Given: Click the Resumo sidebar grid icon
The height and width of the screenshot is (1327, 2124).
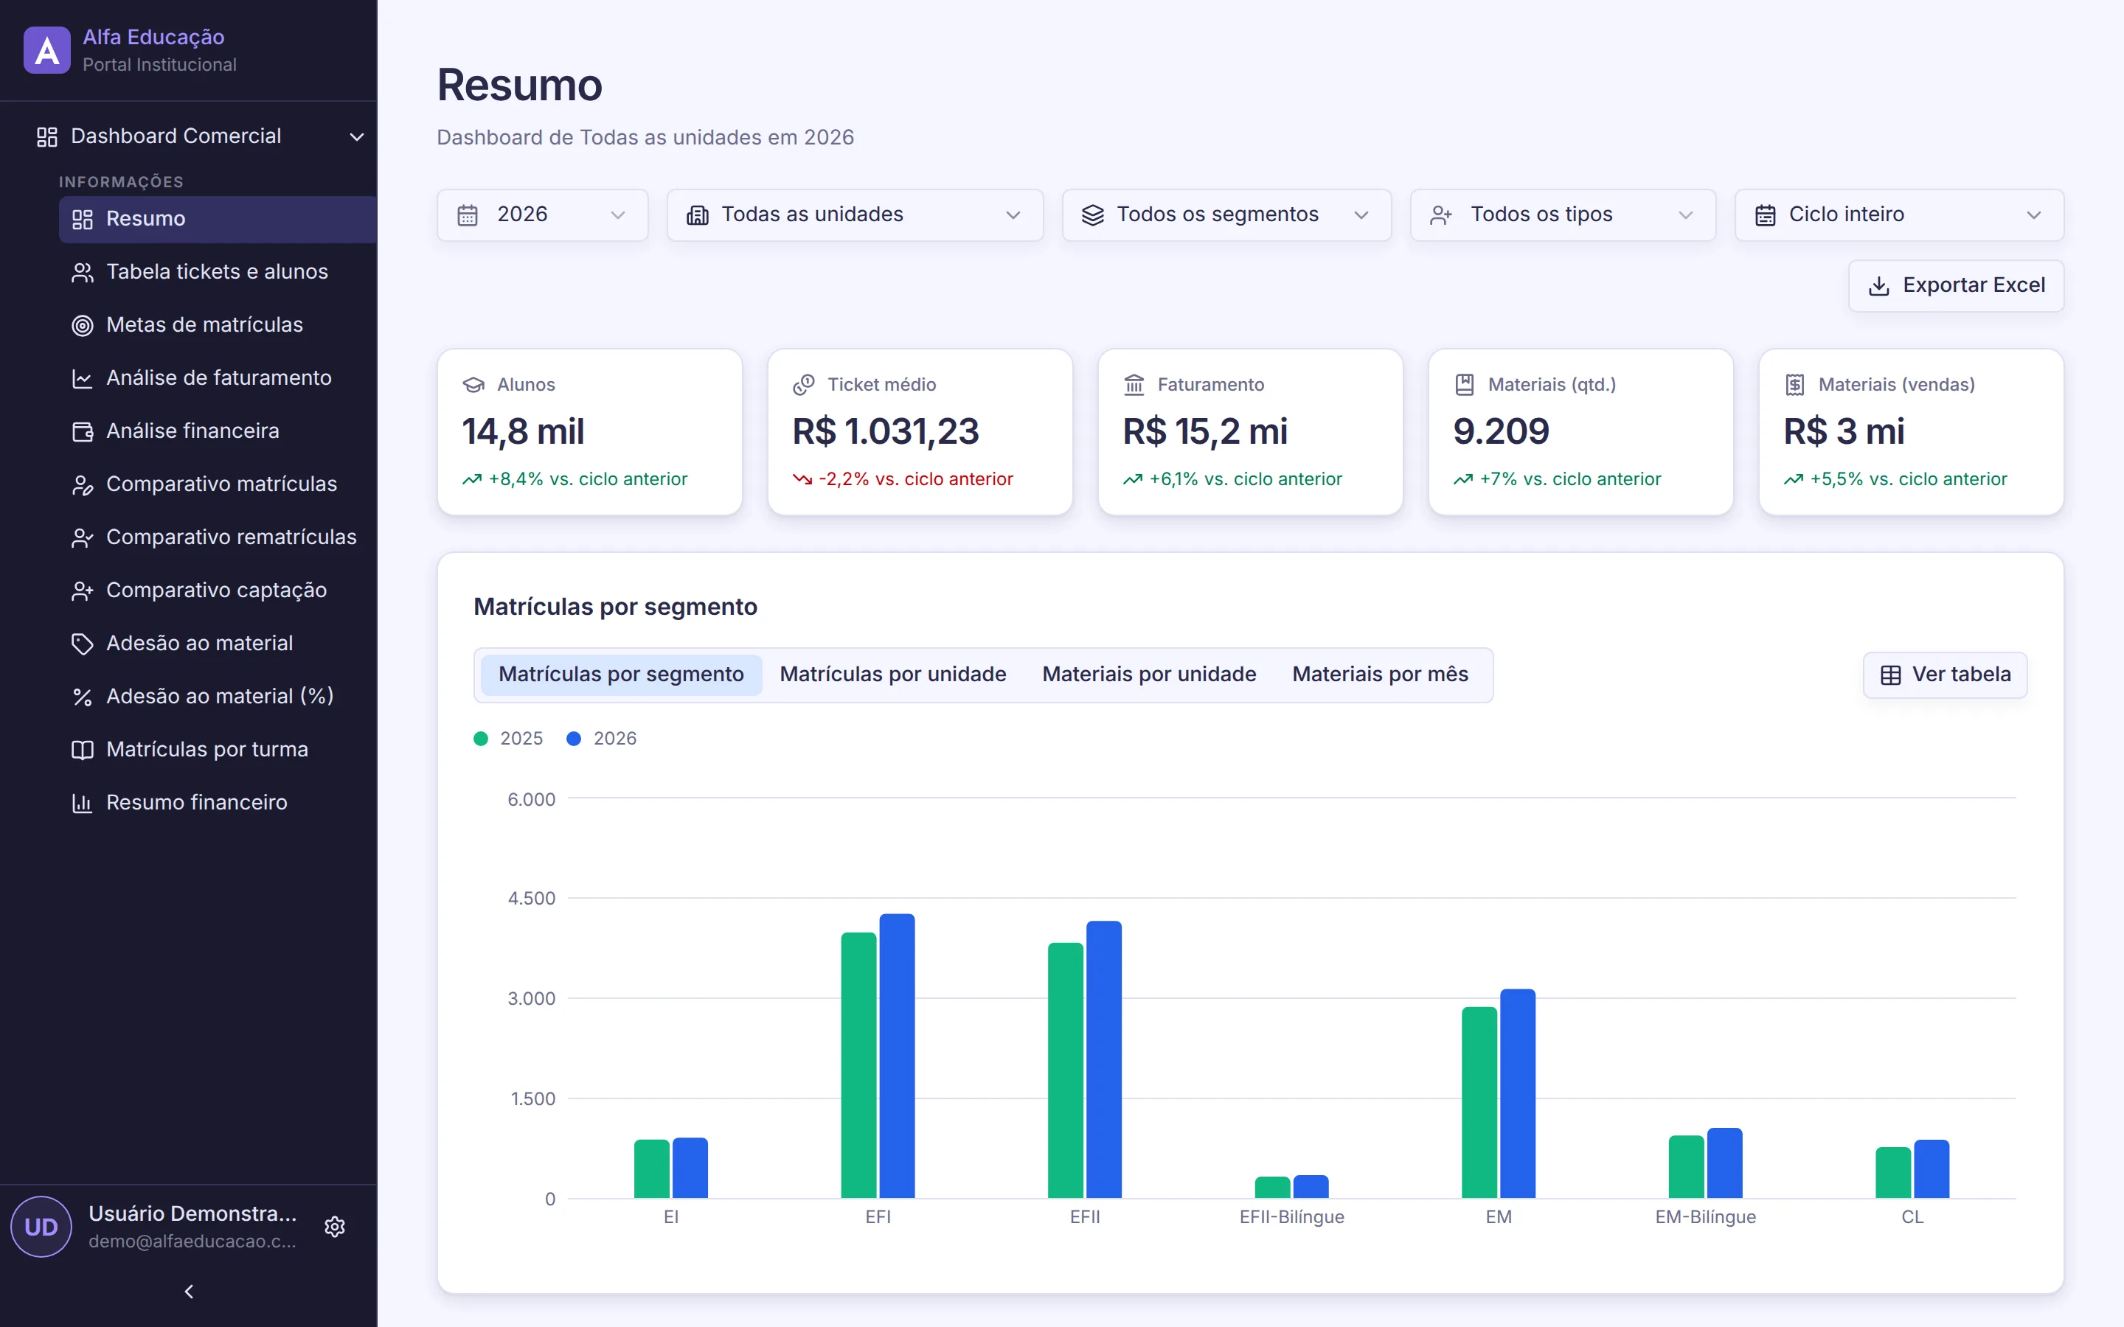Looking at the screenshot, I should 83,220.
